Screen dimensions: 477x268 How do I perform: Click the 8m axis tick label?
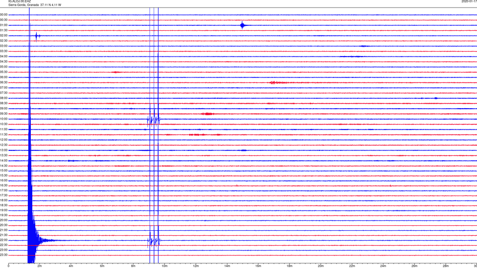[x=133, y=266]
